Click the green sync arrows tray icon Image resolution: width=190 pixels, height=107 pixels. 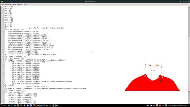click(x=154, y=106)
